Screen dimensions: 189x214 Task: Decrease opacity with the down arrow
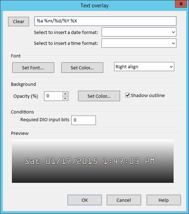tap(65, 98)
